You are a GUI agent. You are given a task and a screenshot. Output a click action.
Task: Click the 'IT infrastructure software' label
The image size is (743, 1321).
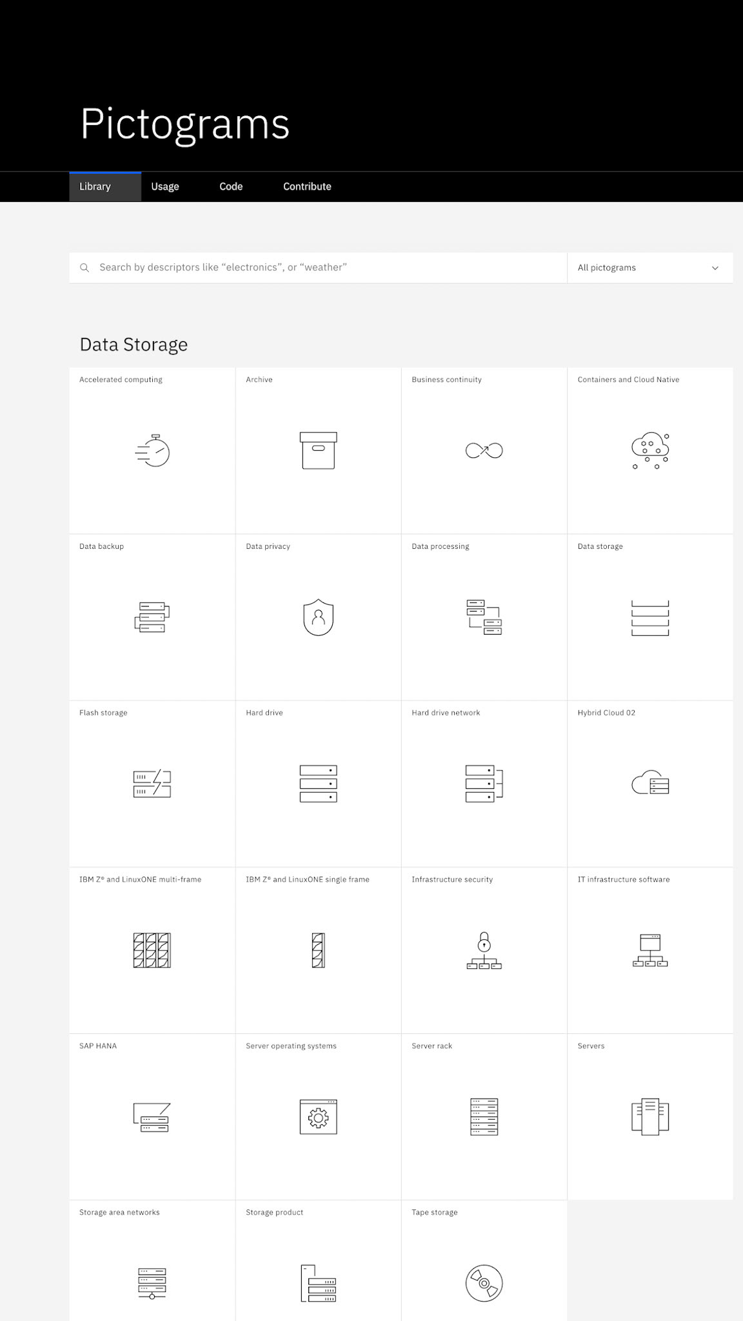coord(624,879)
